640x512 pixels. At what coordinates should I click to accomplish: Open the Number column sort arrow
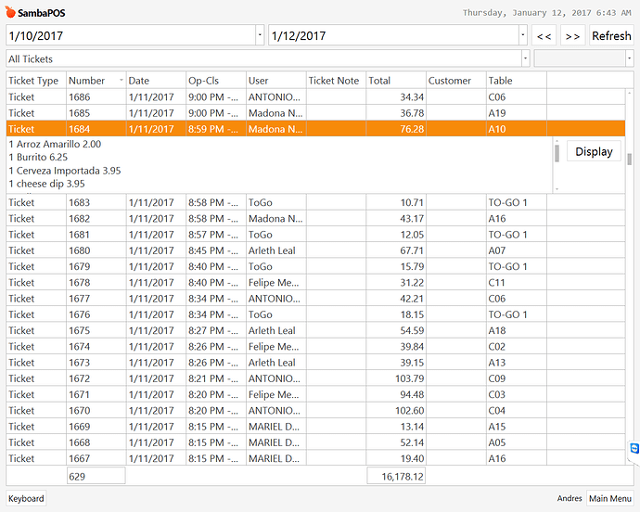point(122,80)
